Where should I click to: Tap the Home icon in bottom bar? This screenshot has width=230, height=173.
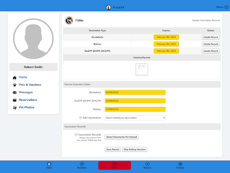pyautogui.click(x=49, y=164)
